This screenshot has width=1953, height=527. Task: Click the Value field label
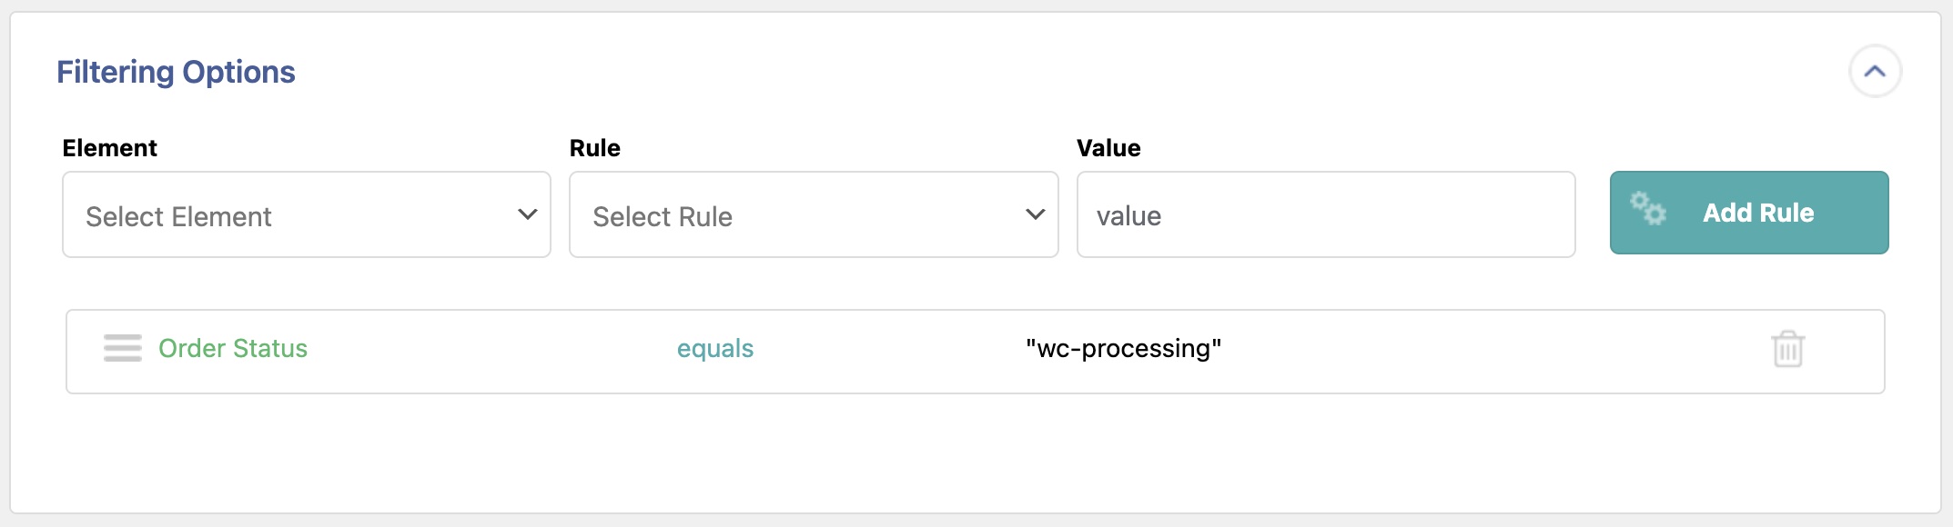(1108, 148)
